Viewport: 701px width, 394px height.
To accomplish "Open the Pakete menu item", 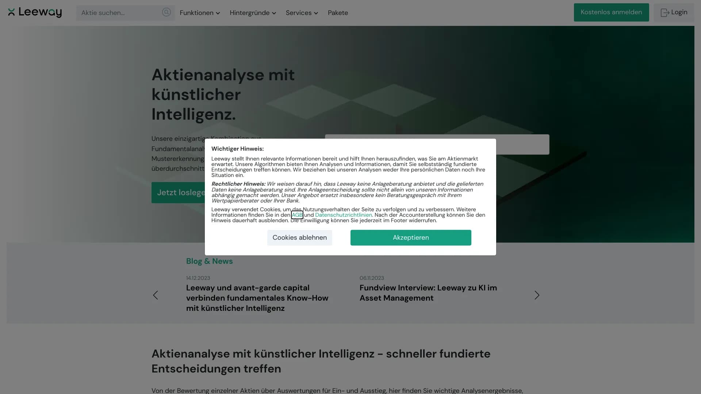I will 338,13.
